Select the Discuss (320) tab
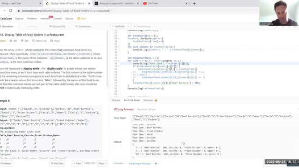Viewport: 299px width, 168px height. point(57,27)
